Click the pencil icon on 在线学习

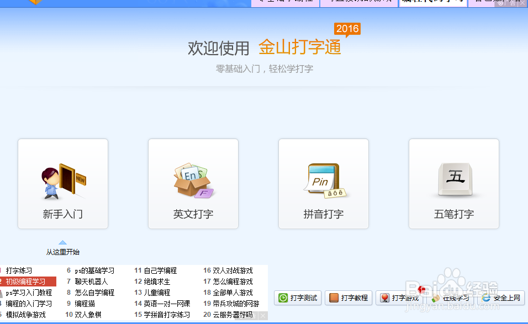click(435, 298)
